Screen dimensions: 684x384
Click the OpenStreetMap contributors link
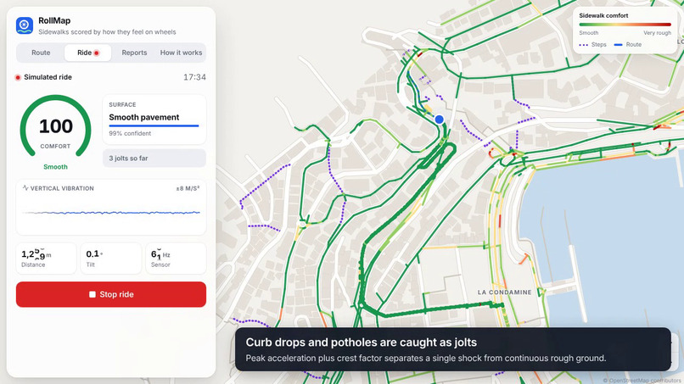click(643, 381)
